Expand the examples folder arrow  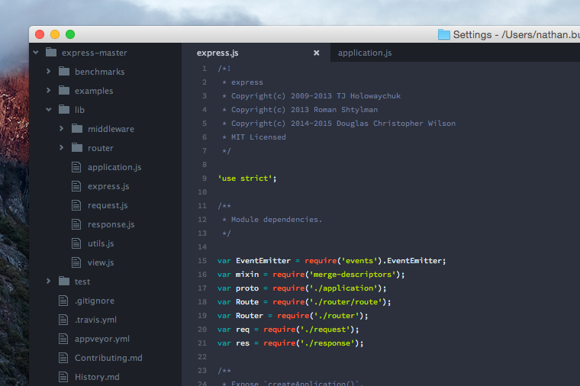[48, 91]
